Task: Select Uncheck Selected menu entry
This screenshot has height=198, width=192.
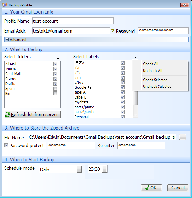Action: pos(157,87)
